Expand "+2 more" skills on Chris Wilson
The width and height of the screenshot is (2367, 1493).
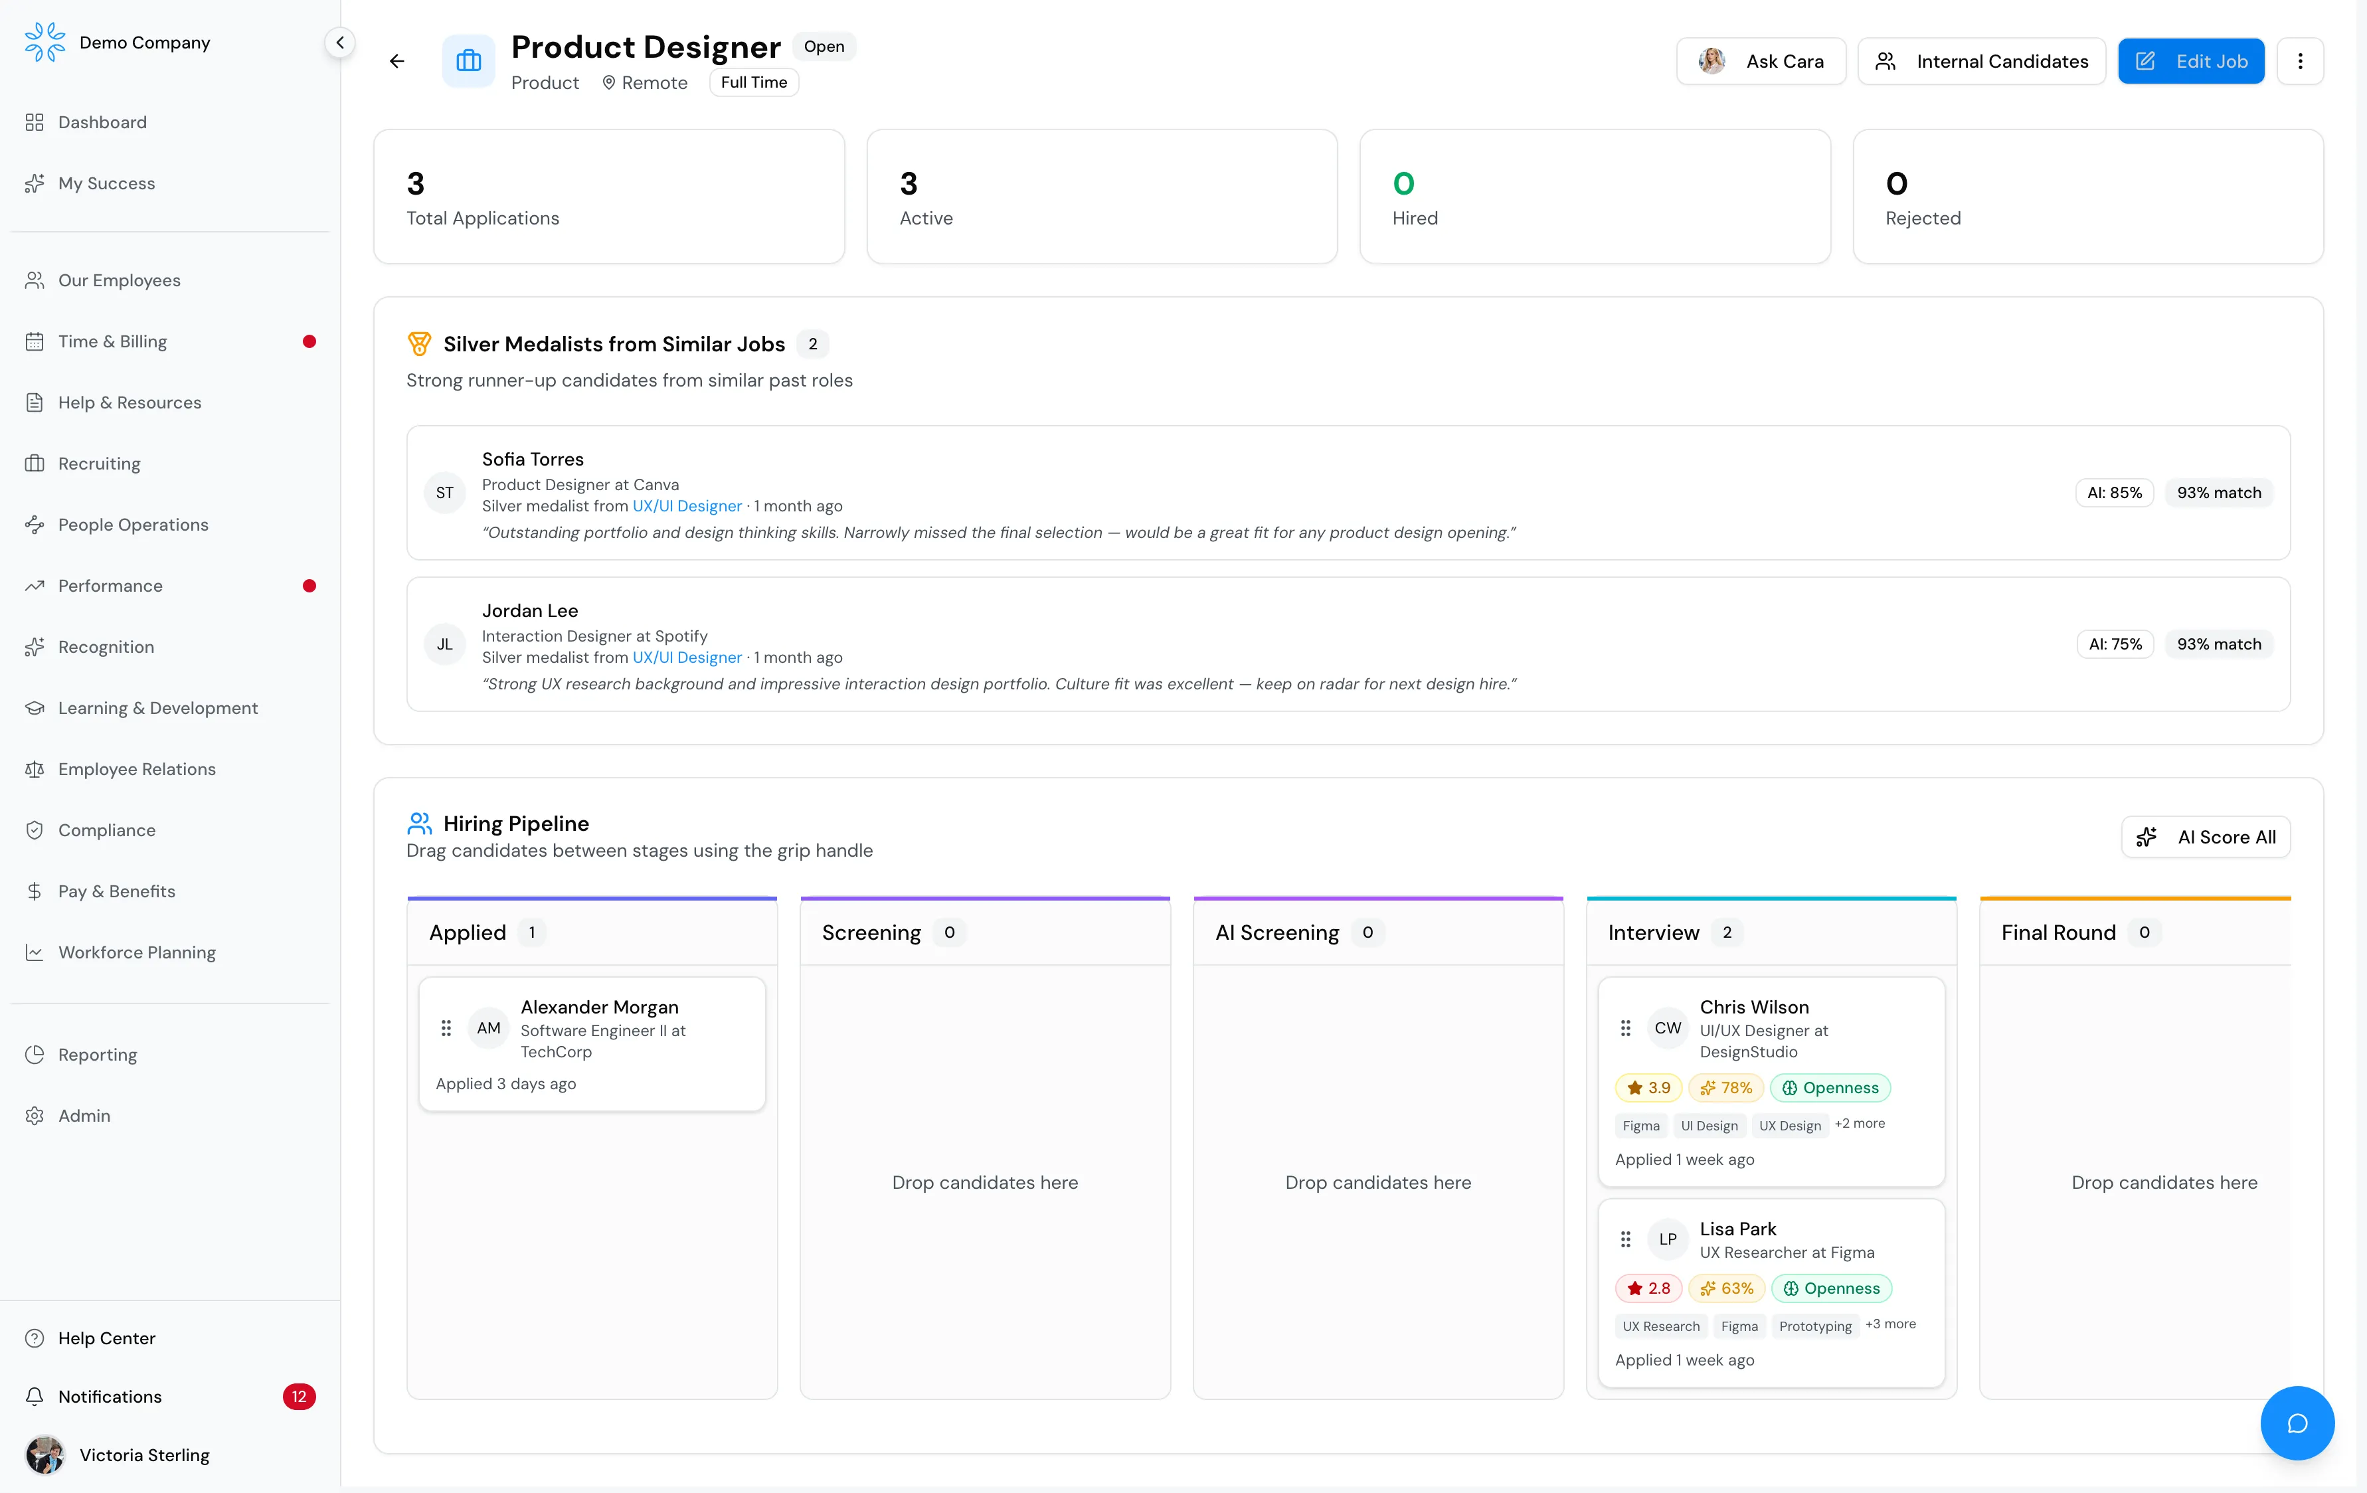[x=1859, y=1124]
